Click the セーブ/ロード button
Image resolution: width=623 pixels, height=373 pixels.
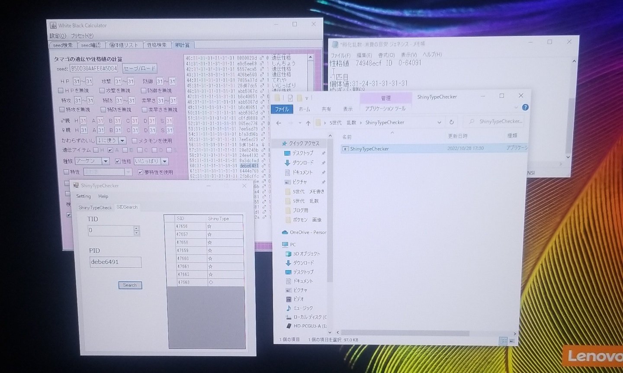139,68
